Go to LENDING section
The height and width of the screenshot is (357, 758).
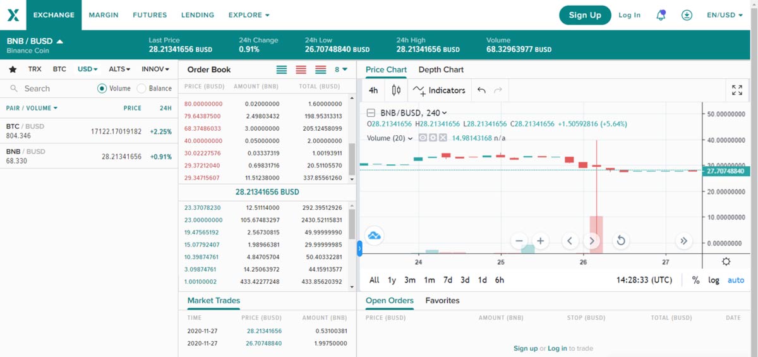click(x=198, y=15)
